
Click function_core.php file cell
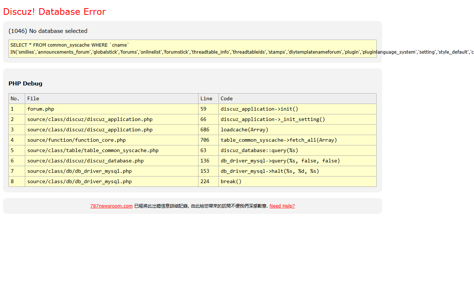(112, 140)
